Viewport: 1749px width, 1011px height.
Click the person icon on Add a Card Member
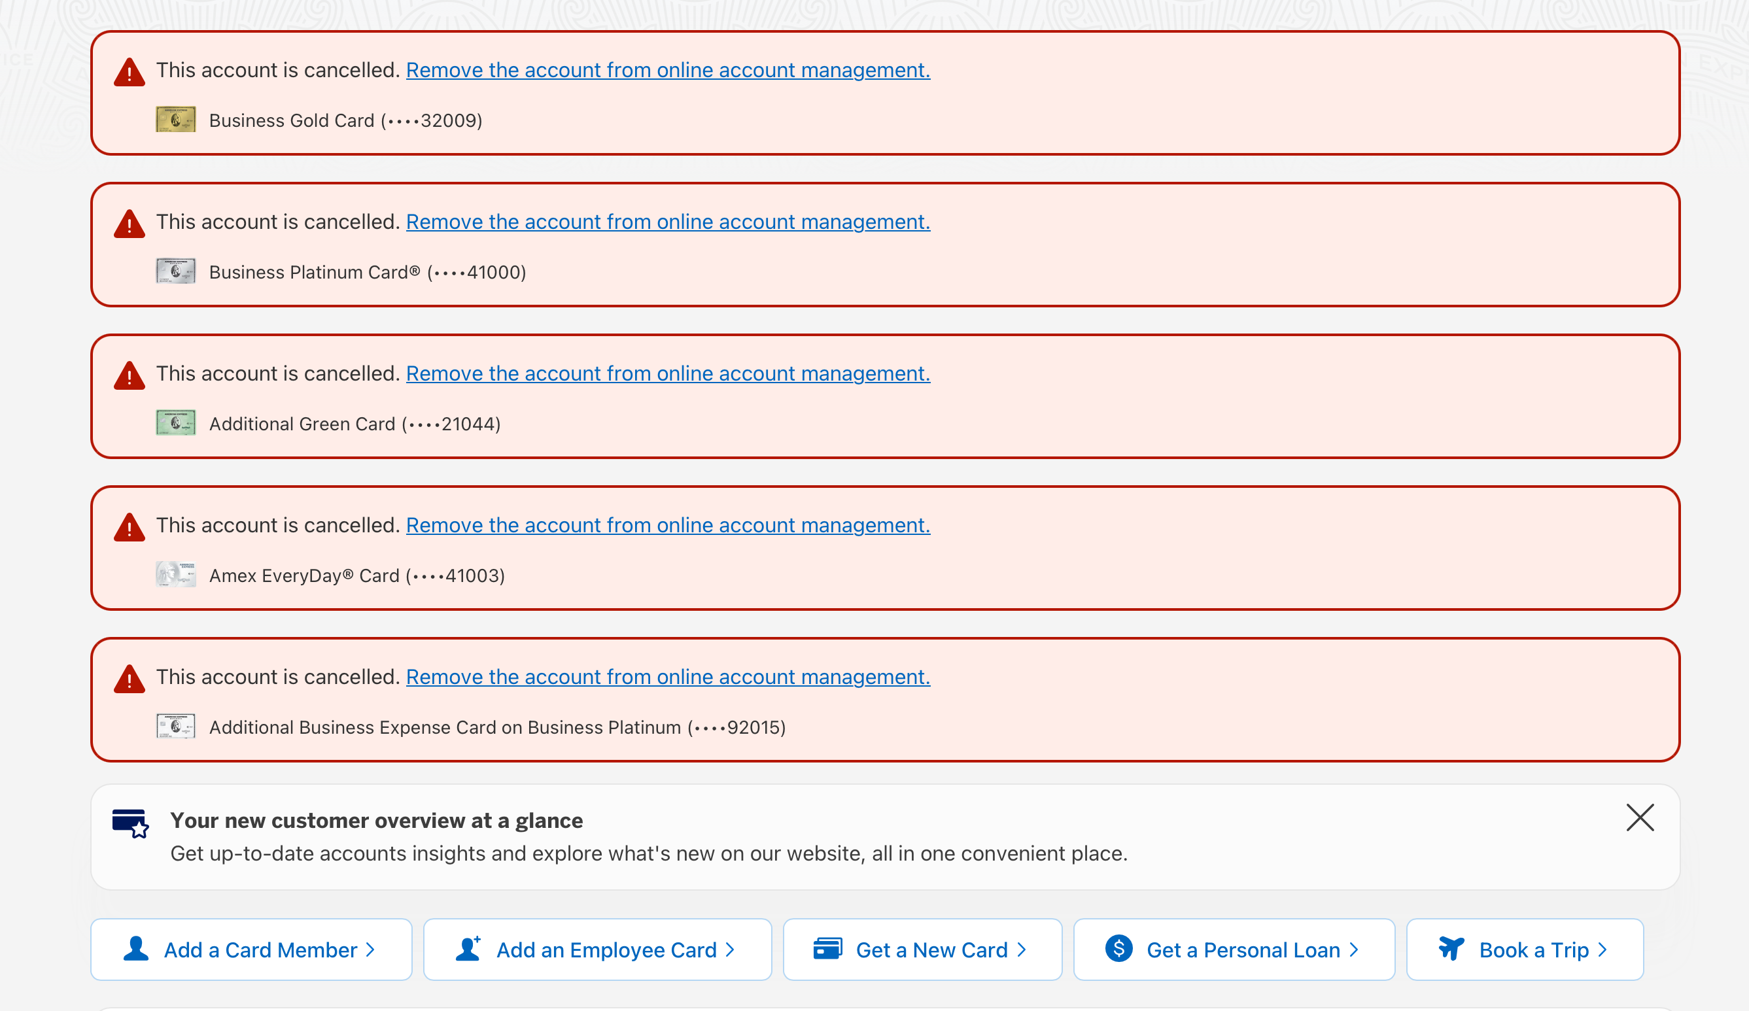[x=136, y=949]
